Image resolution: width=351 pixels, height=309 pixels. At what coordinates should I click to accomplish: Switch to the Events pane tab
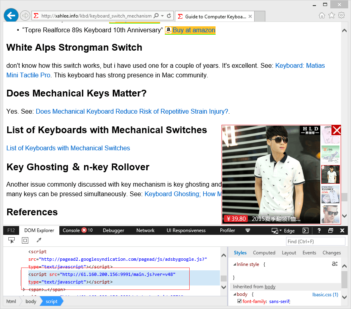[x=309, y=253]
